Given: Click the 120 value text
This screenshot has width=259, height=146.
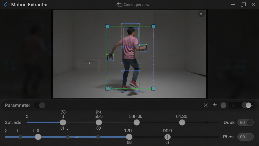Looking at the screenshot, I should [x=128, y=131].
